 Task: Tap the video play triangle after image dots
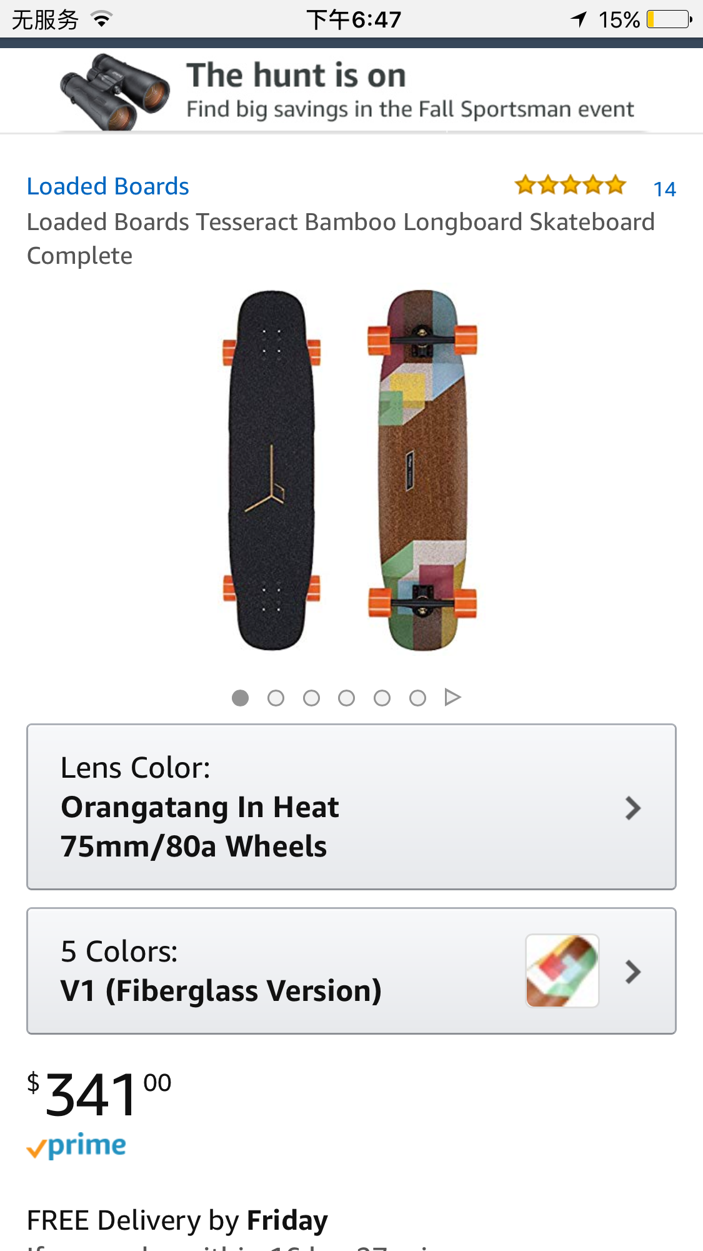pos(452,697)
